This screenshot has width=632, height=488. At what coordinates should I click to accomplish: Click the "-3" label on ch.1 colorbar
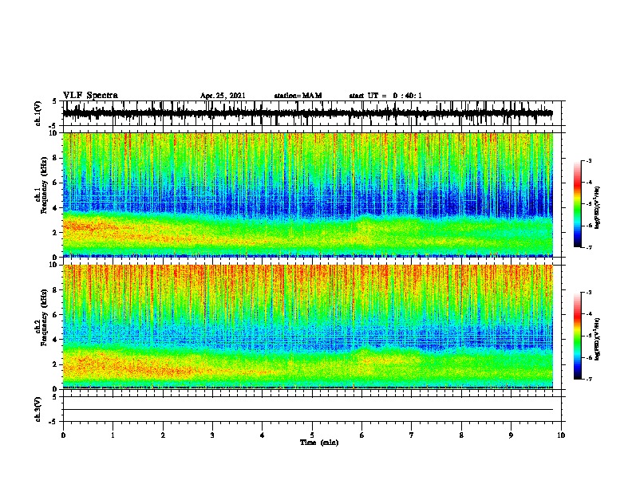point(589,161)
